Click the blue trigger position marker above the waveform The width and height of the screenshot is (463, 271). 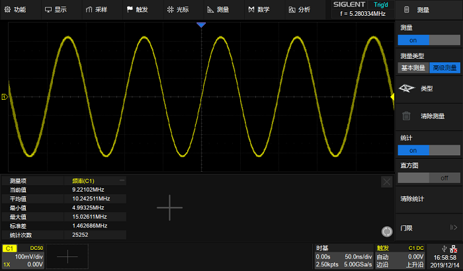pyautogui.click(x=201, y=25)
